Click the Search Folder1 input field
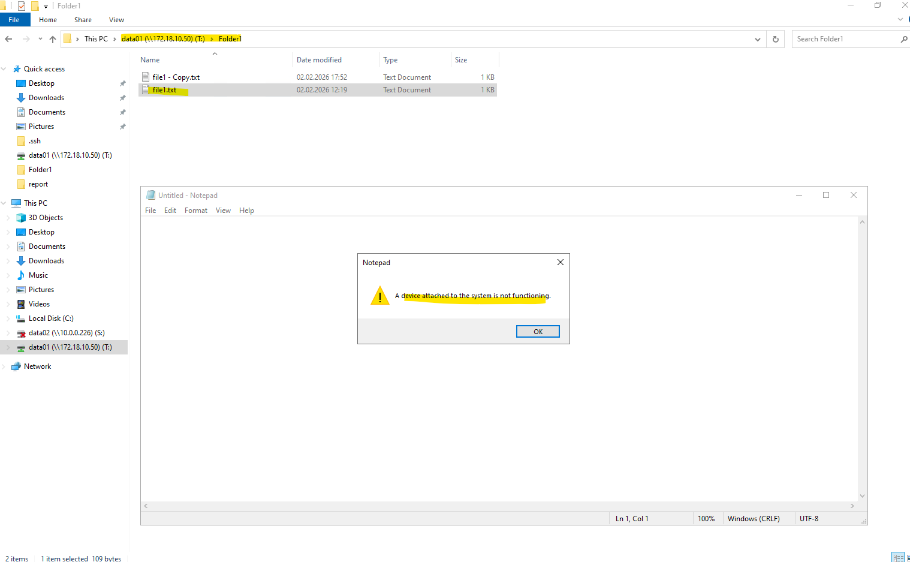 (x=845, y=39)
